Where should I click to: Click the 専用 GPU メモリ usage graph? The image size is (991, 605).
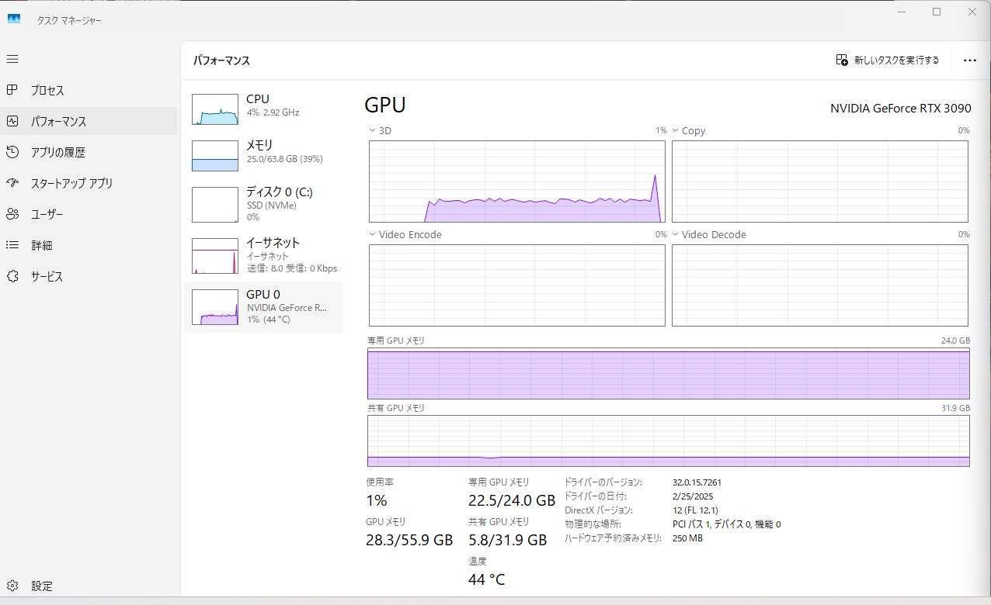[669, 373]
